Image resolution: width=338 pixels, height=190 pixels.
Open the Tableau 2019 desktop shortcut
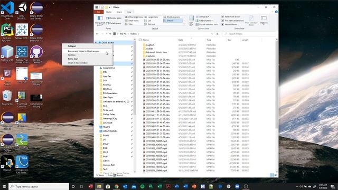(x=22, y=32)
